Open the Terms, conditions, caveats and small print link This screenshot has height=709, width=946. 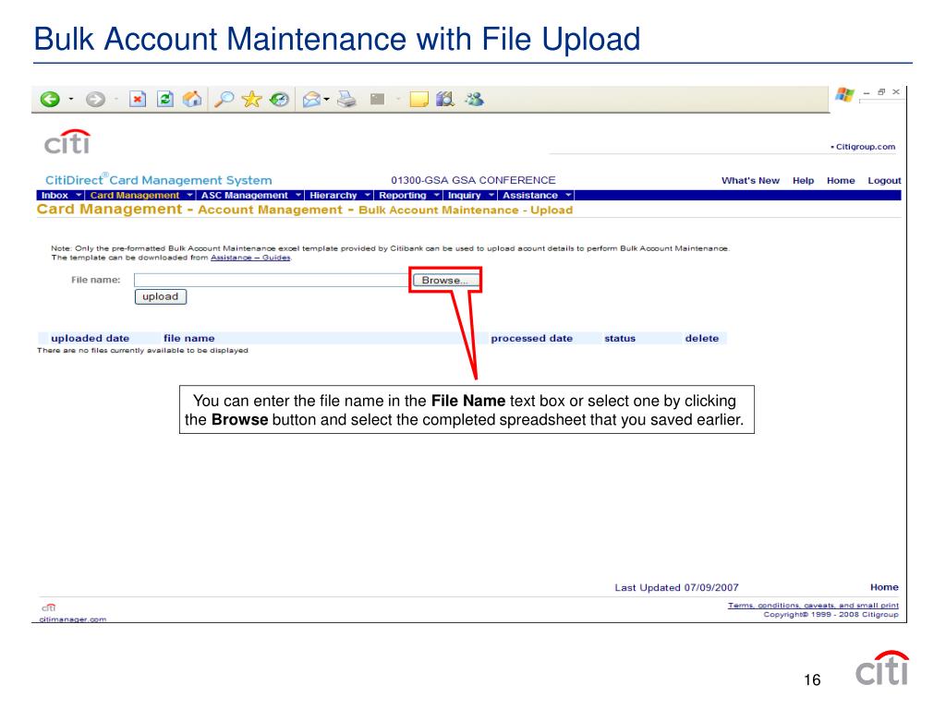(x=813, y=606)
